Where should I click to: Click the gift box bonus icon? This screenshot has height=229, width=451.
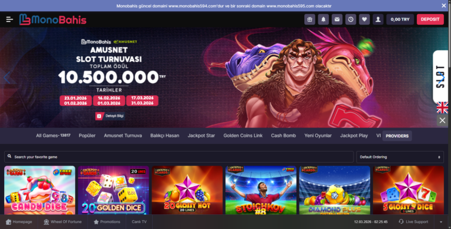[x=310, y=19]
